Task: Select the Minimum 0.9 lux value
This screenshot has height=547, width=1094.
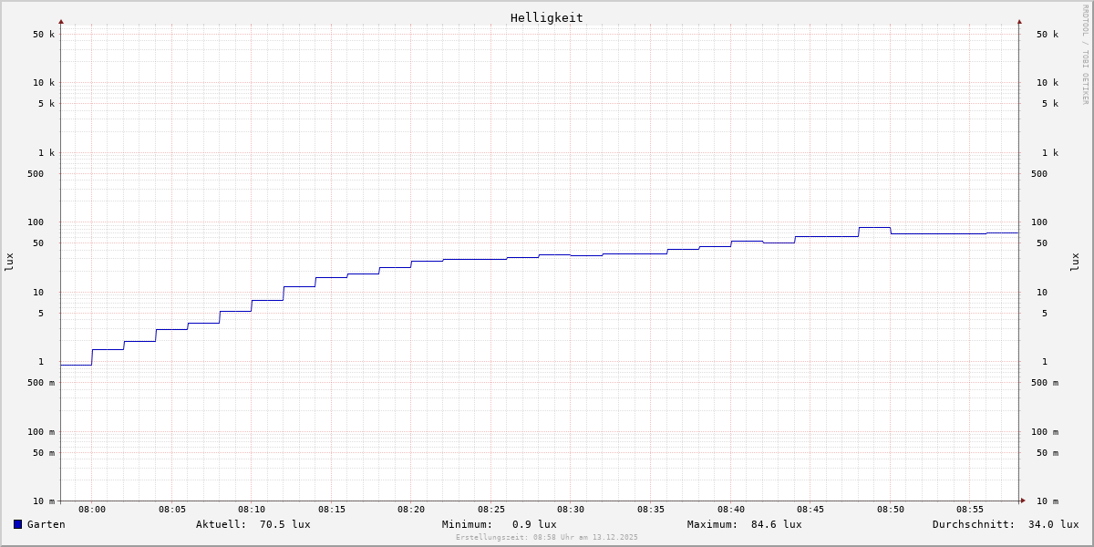Action: pos(534,524)
